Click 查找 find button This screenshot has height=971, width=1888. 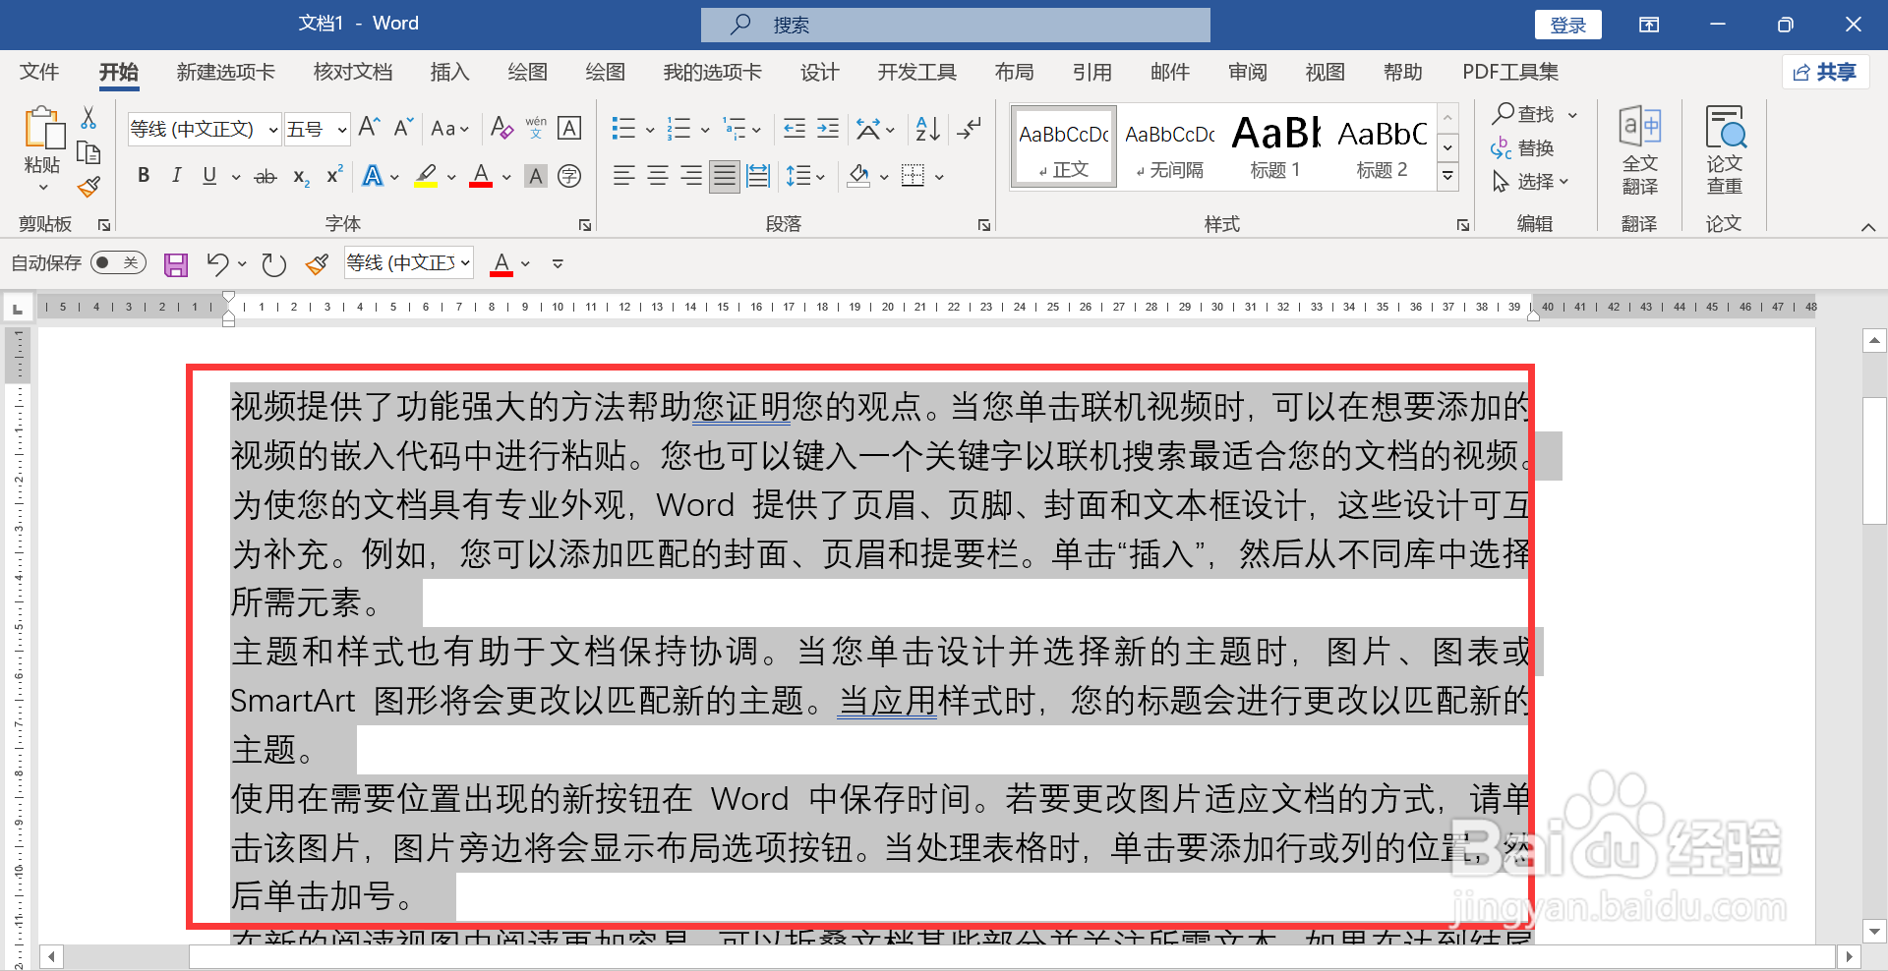coord(1524,115)
